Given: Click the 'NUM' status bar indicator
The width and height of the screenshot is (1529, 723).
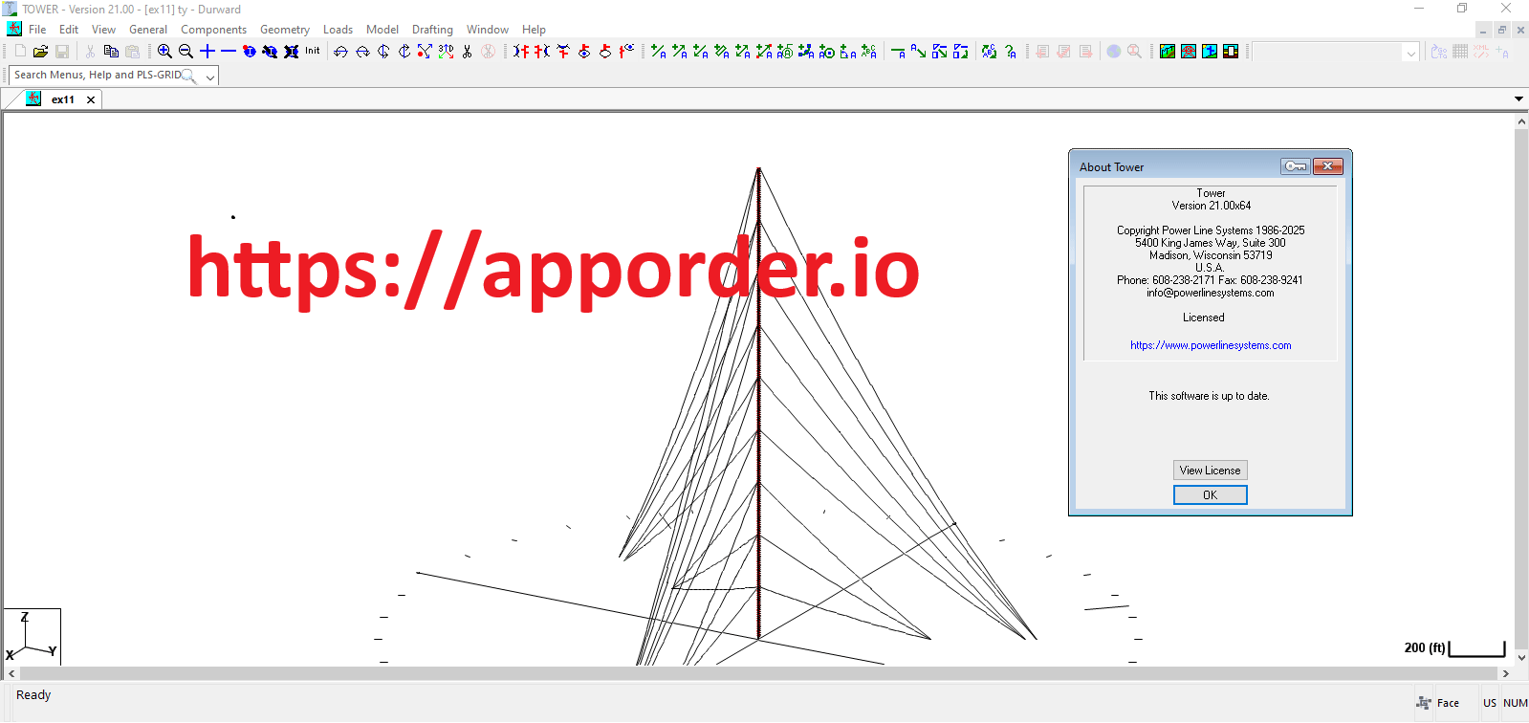Looking at the screenshot, I should click(1515, 703).
